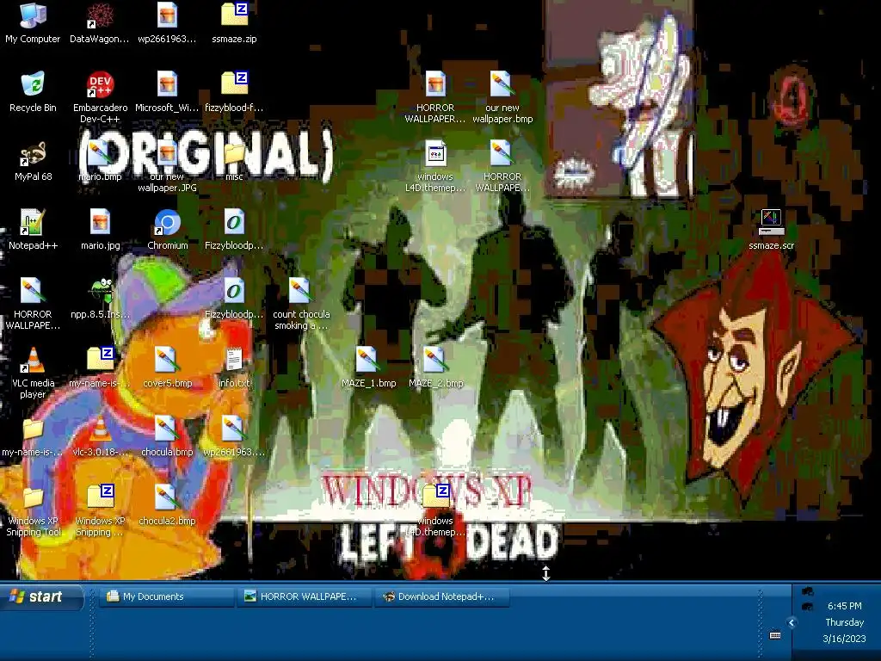Open the misc folder icon

click(234, 155)
